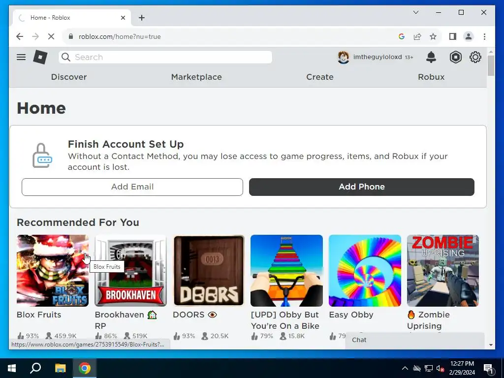Select the Home - Roblox browser tab
Screen dimensions: 504x378
click(72, 18)
